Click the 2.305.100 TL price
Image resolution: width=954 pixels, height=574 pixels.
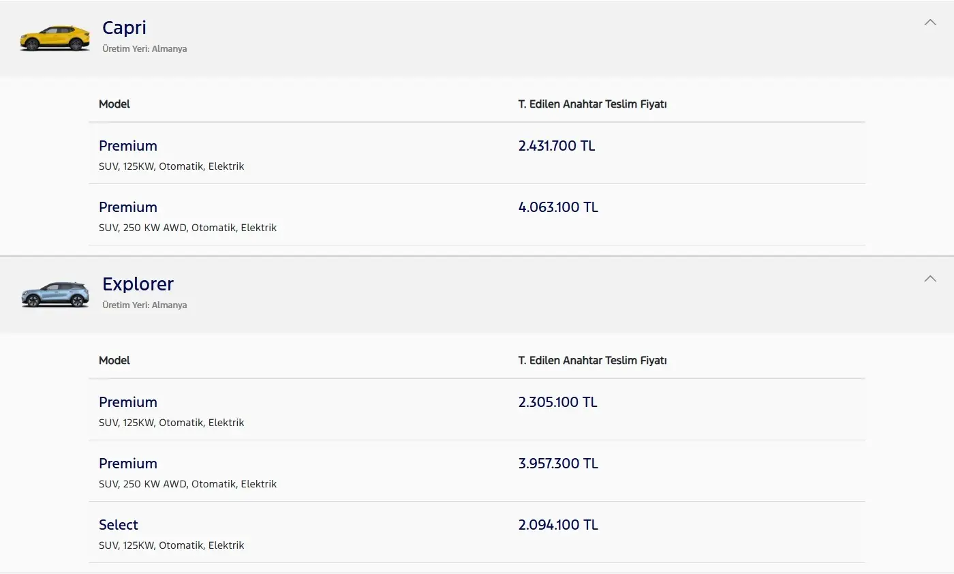[557, 402]
